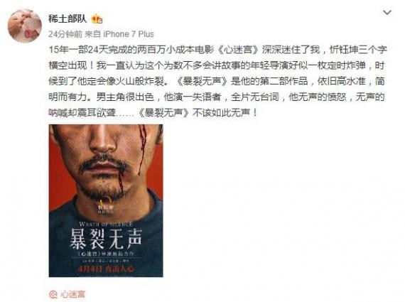
Task: Open the 心迷宫 topic tag below poster
Action: [72, 294]
